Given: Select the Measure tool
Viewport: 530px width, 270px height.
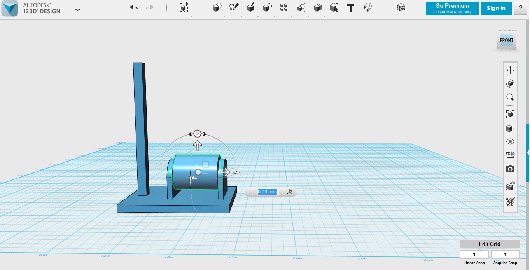Looking at the screenshot, I should pos(334,7).
